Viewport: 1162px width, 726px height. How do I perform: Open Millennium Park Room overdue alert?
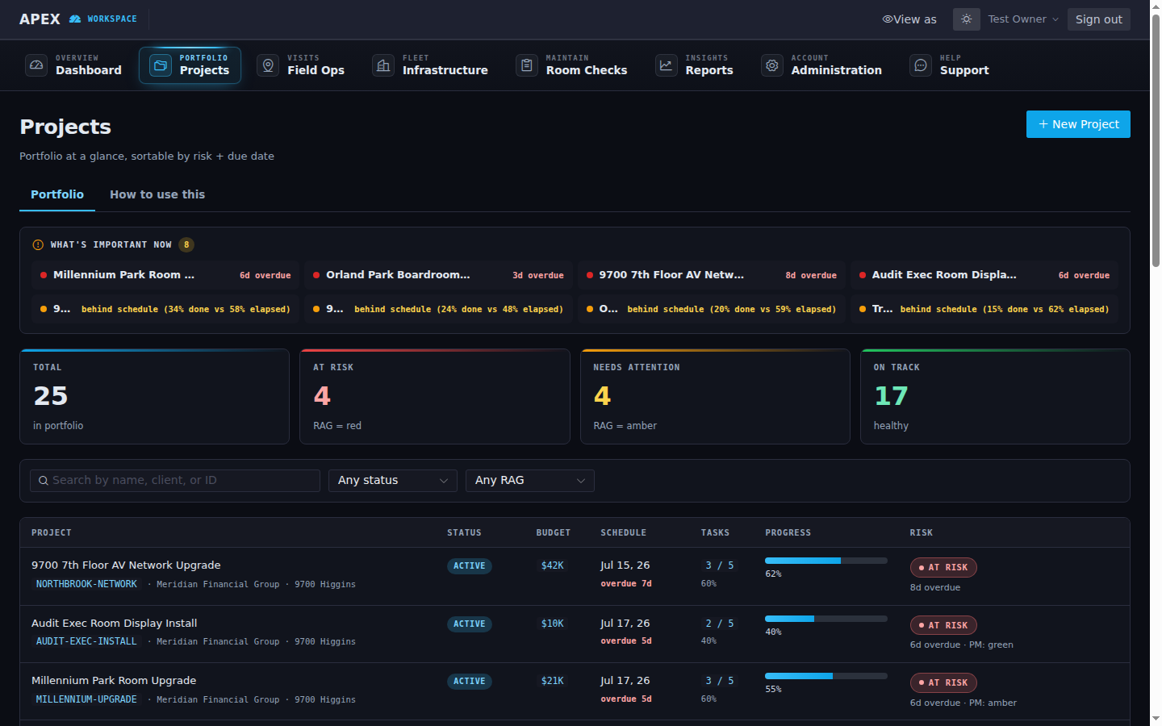[x=165, y=275]
